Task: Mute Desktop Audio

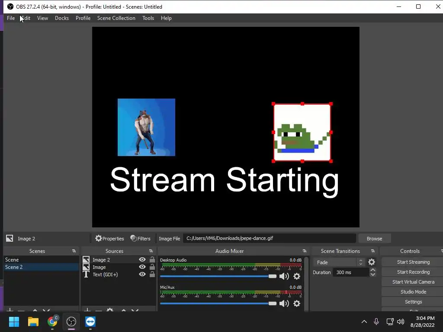Action: [284, 276]
